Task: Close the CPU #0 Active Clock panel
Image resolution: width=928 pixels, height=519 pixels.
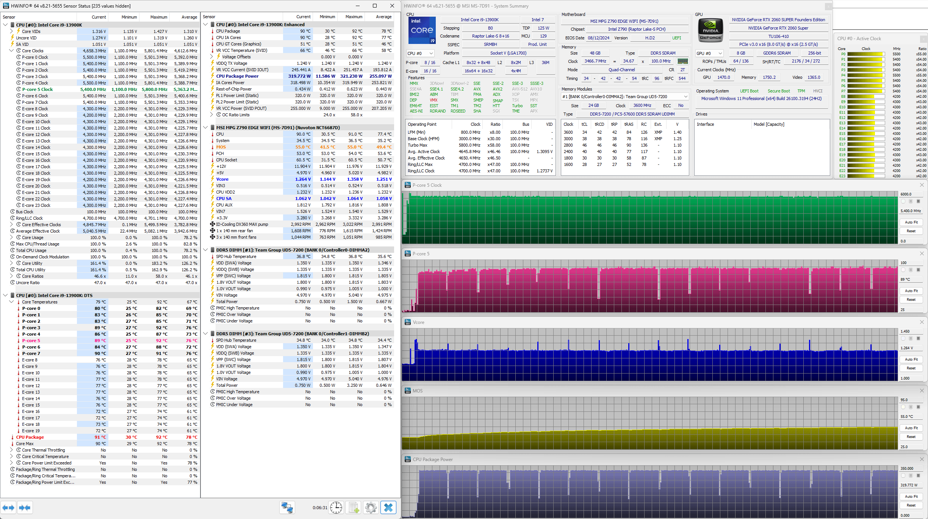Action: [923, 39]
